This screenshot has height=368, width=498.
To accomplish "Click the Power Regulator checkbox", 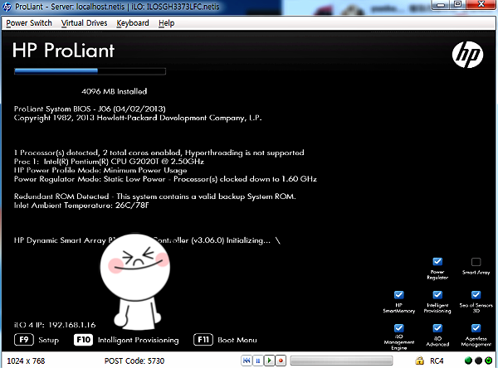I will (437, 261).
